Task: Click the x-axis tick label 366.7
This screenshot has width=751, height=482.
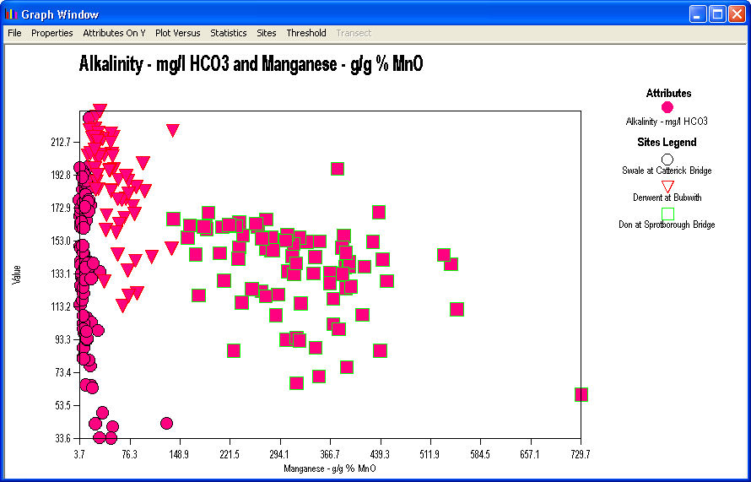Action: (x=330, y=454)
